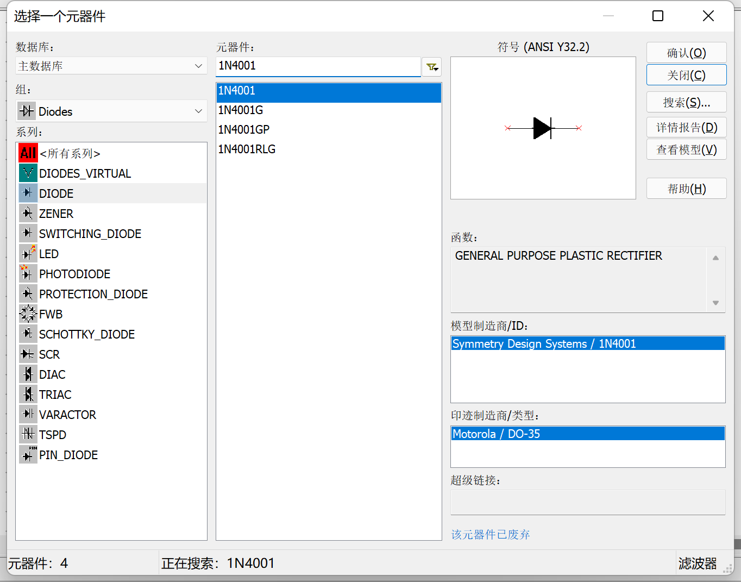Select the FWB bridge rectifier icon
This screenshot has height=582, width=741.
point(28,314)
